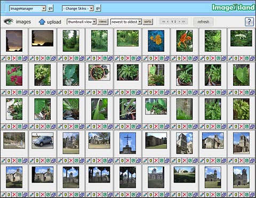Screen dimensions: 256x198
Task: Go to page 2 in pagination
Action: (x=175, y=22)
